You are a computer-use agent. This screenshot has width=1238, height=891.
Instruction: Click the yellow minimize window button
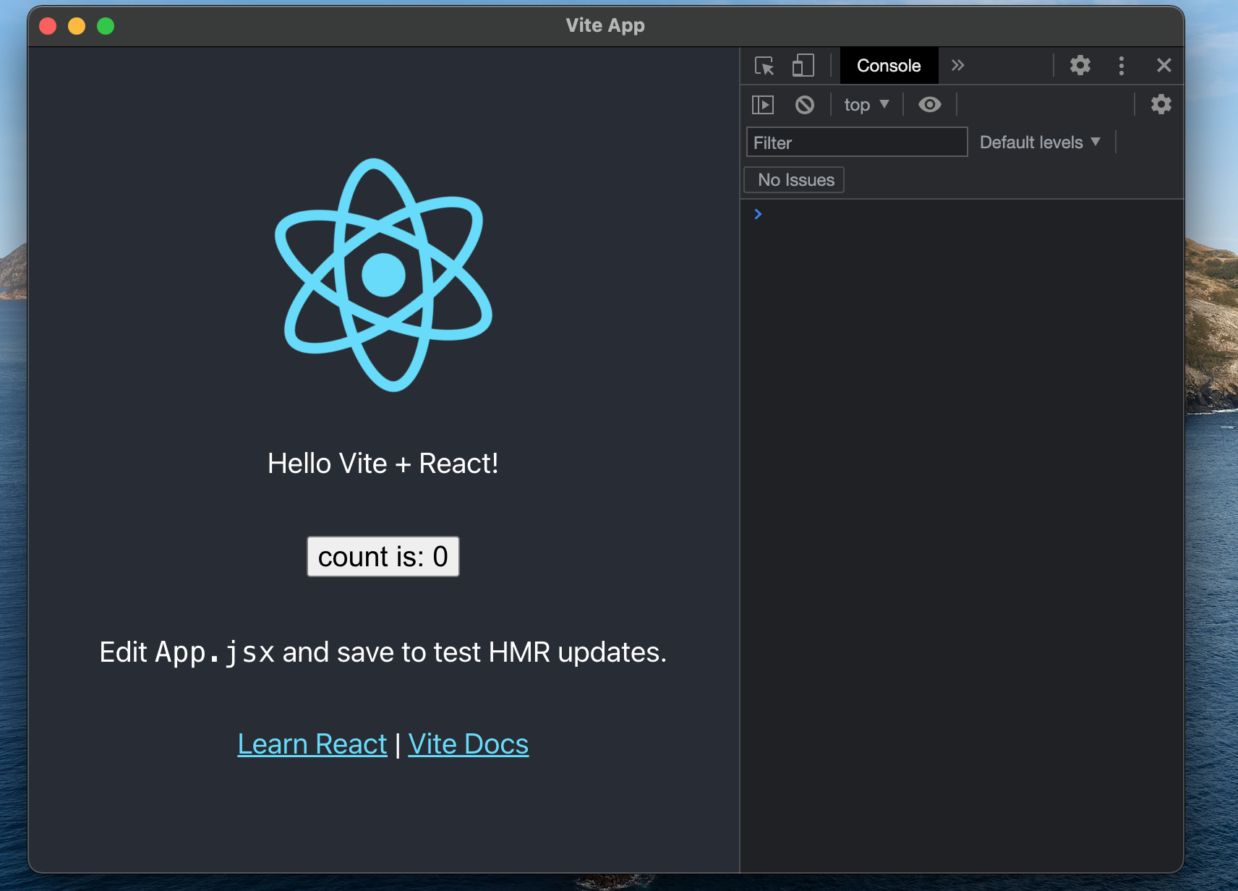[x=77, y=26]
